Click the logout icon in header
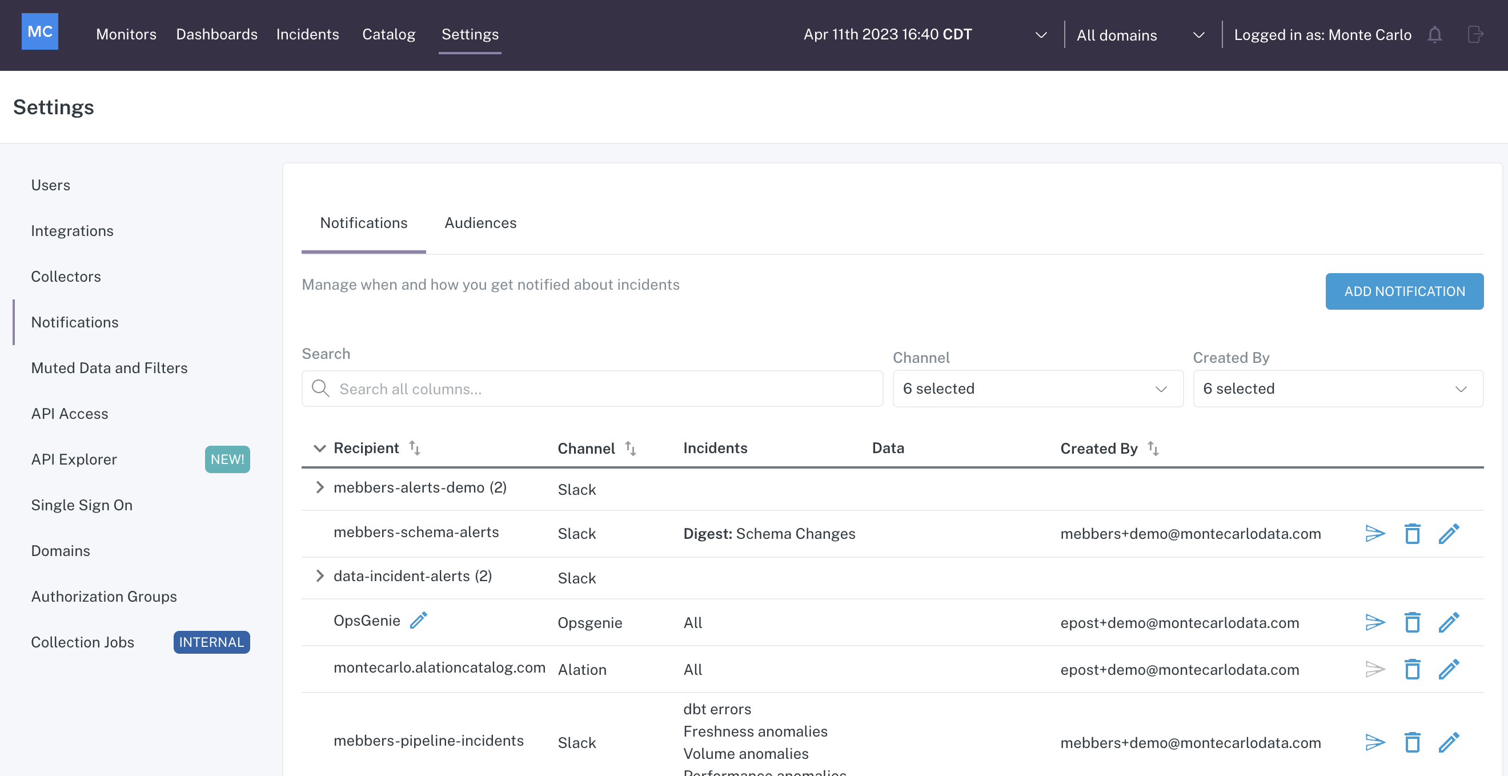Screen dimensions: 1508x776 1475,34
